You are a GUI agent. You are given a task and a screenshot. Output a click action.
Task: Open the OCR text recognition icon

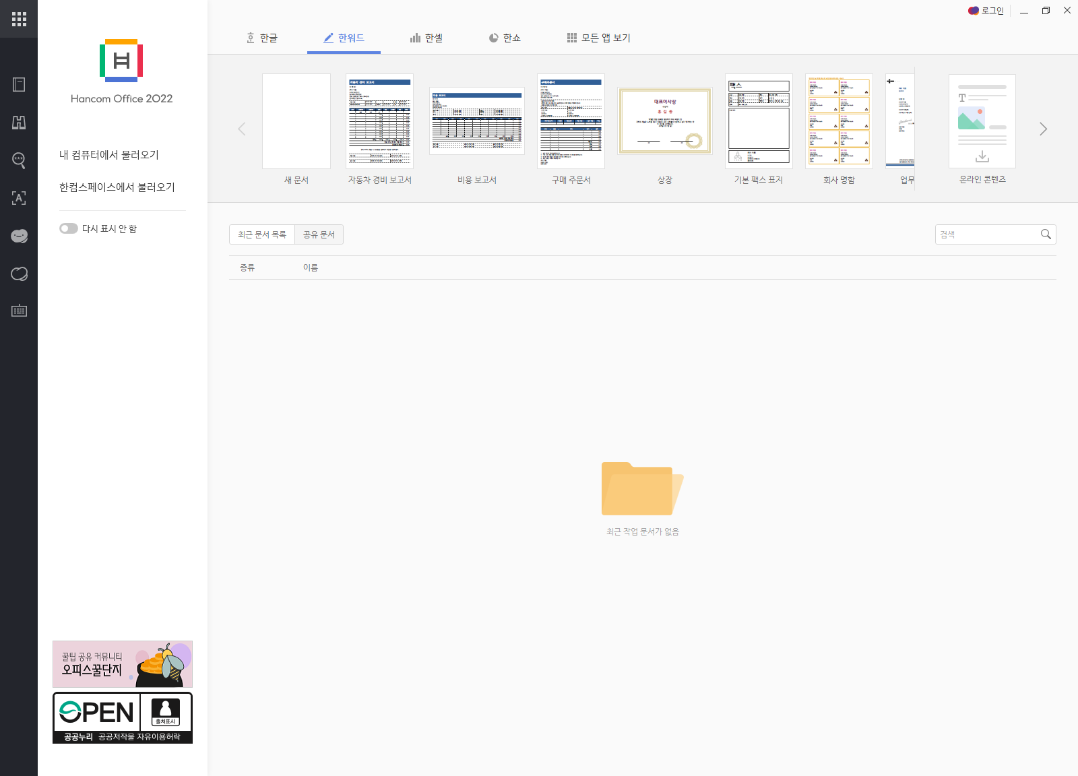(19, 198)
